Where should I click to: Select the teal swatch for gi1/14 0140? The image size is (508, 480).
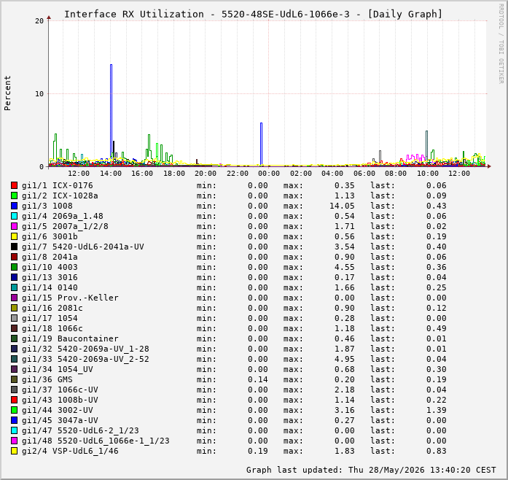click(x=14, y=287)
